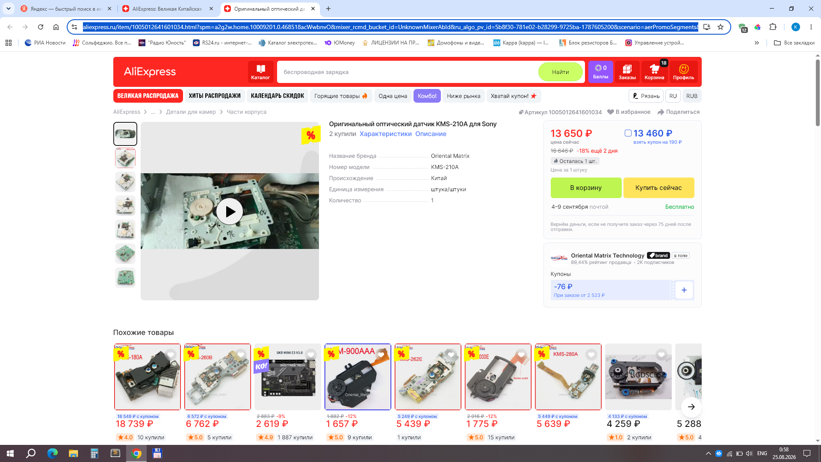Screen dimensions: 821x462
Task: Open the Баллы points page
Action: pyautogui.click(x=600, y=72)
